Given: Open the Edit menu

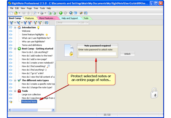Looking at the screenshot, I should coord(17,8).
